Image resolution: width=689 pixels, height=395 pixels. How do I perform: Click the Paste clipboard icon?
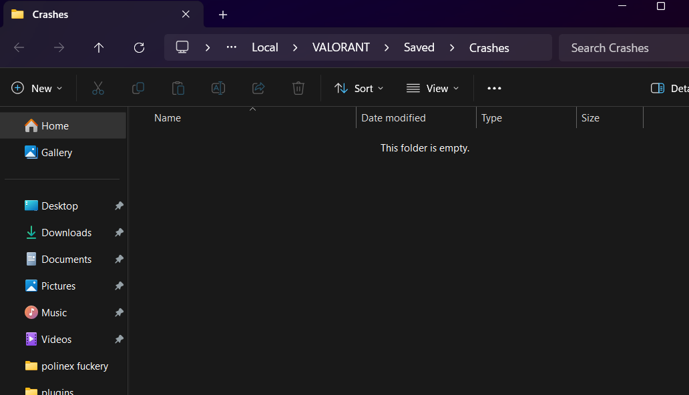pos(178,88)
